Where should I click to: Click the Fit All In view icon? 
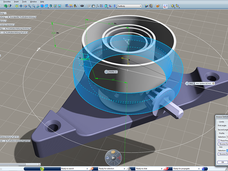(x=17, y=6)
